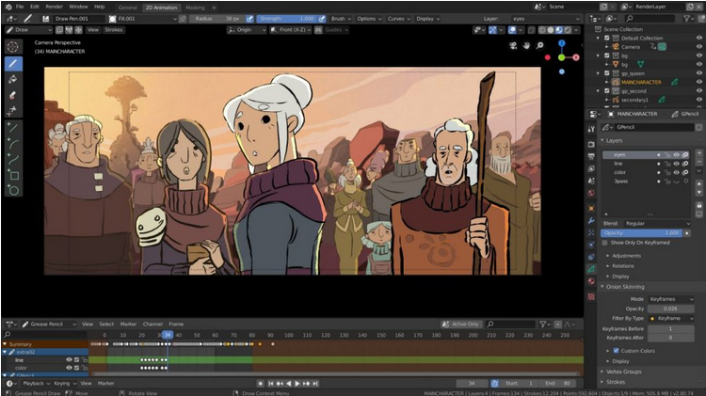Open the Blend Regular dropdown
The height and width of the screenshot is (396, 706).
[657, 223]
